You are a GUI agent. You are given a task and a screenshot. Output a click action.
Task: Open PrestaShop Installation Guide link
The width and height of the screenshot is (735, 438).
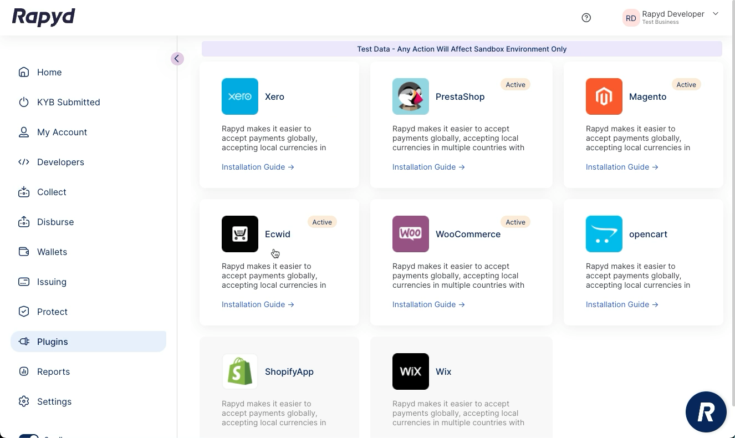(428, 167)
